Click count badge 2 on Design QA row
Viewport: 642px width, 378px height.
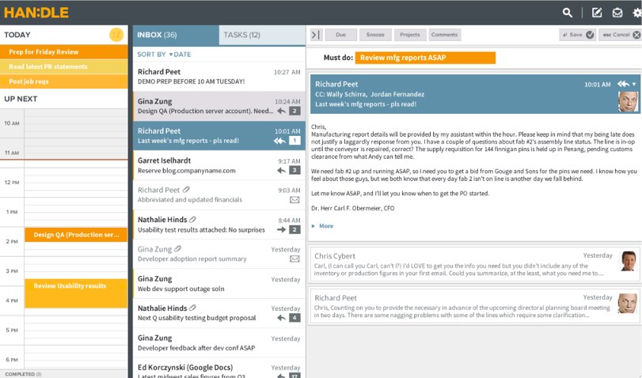coord(294,111)
